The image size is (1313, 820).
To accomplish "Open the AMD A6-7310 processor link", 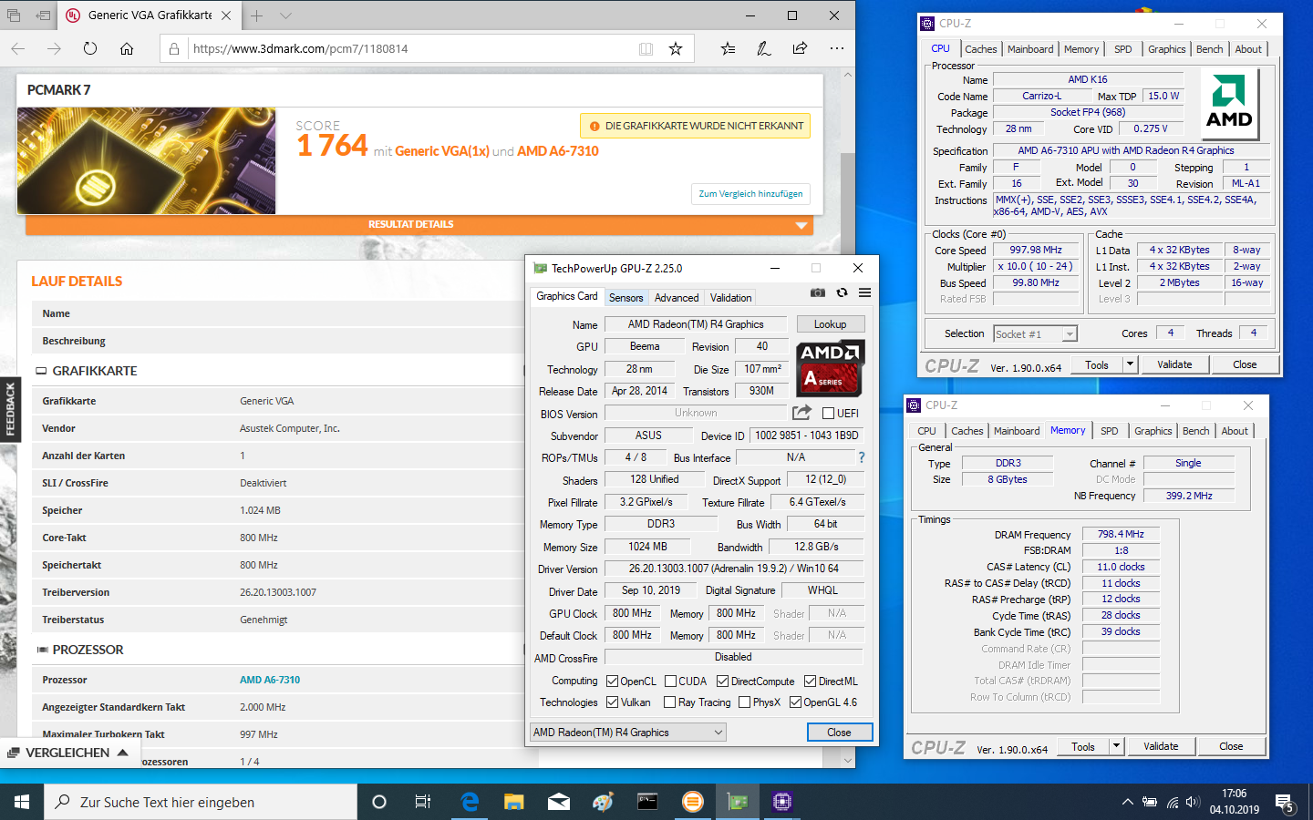I will (270, 680).
